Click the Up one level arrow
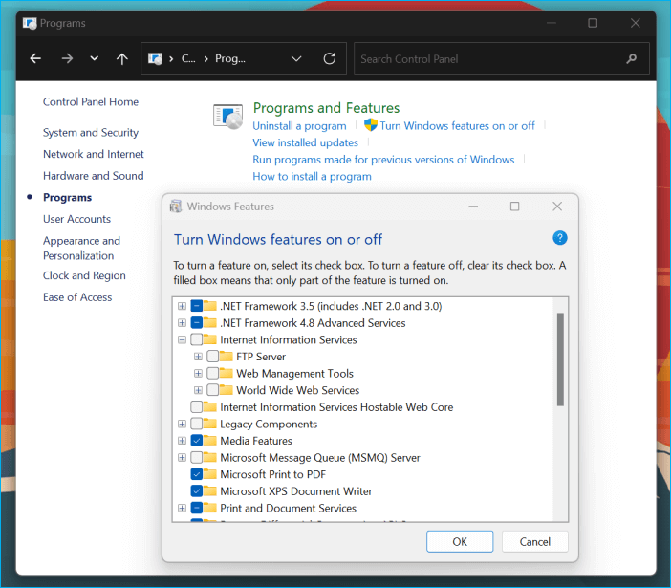 tap(121, 58)
